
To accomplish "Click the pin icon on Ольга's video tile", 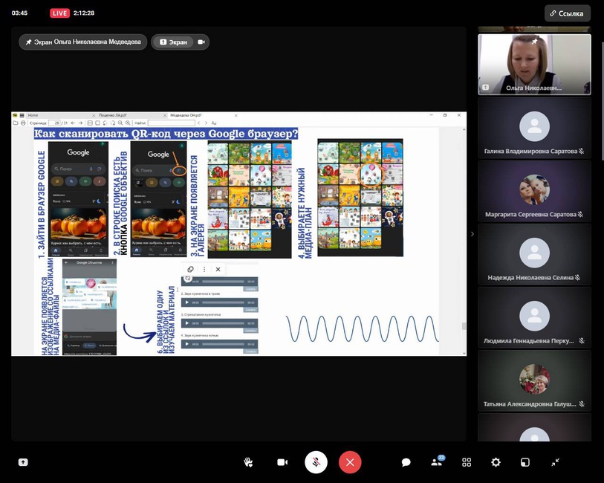I will 534,41.
